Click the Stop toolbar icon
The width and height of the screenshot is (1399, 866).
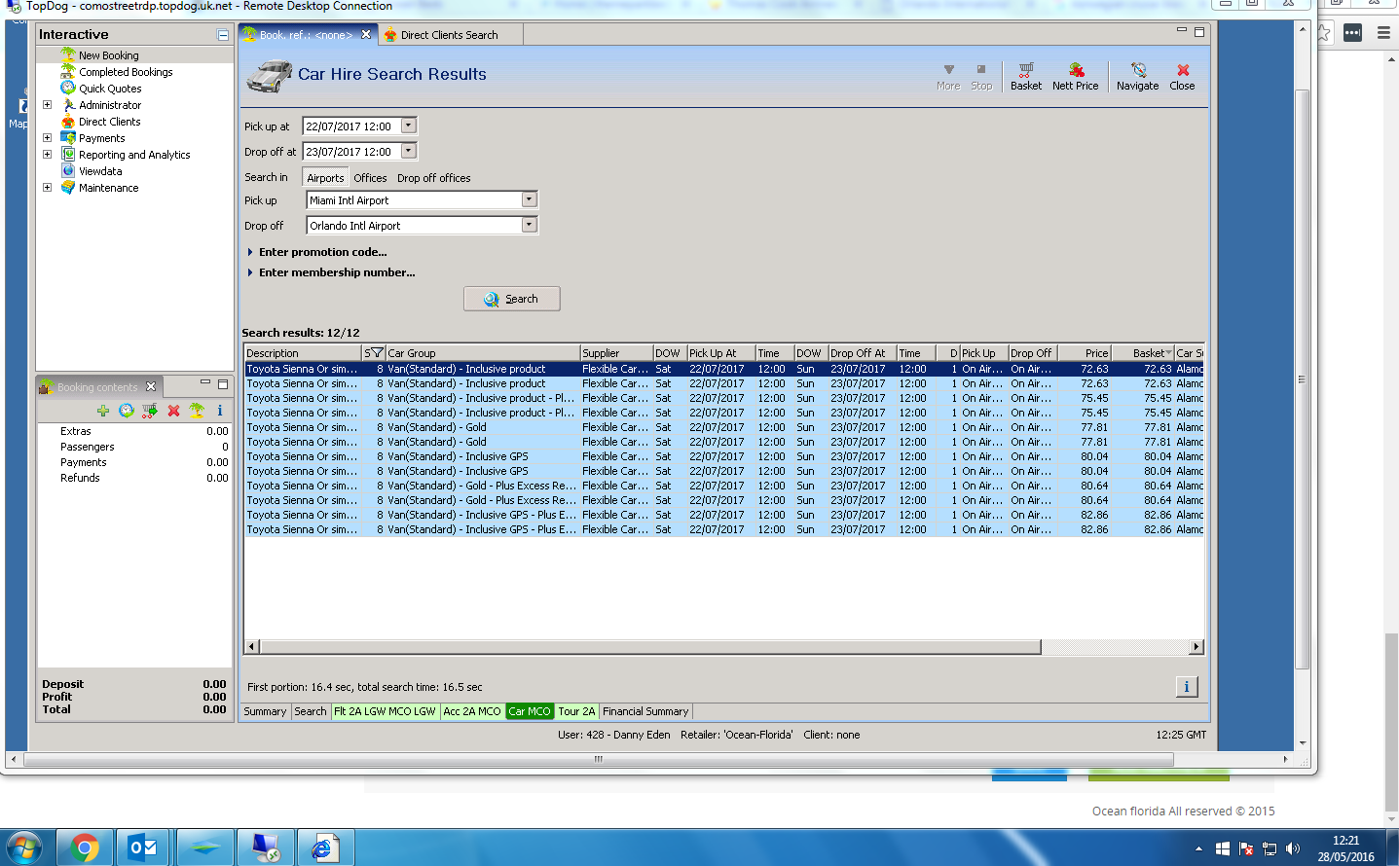coord(981,76)
